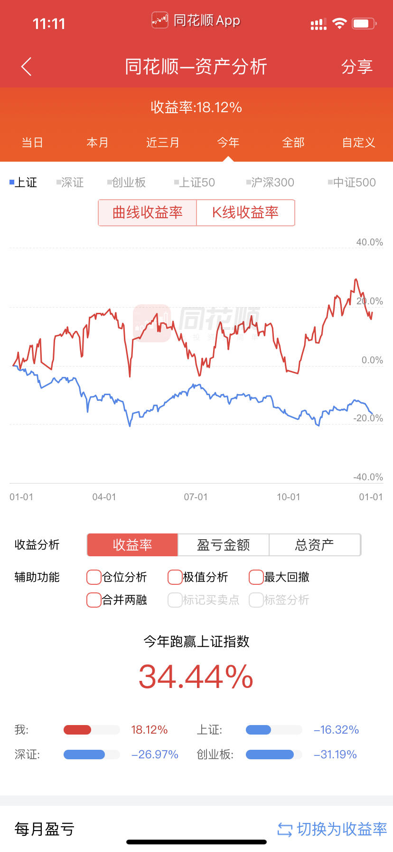Select the 中证500 index legend
The image size is (393, 852).
[x=352, y=182]
